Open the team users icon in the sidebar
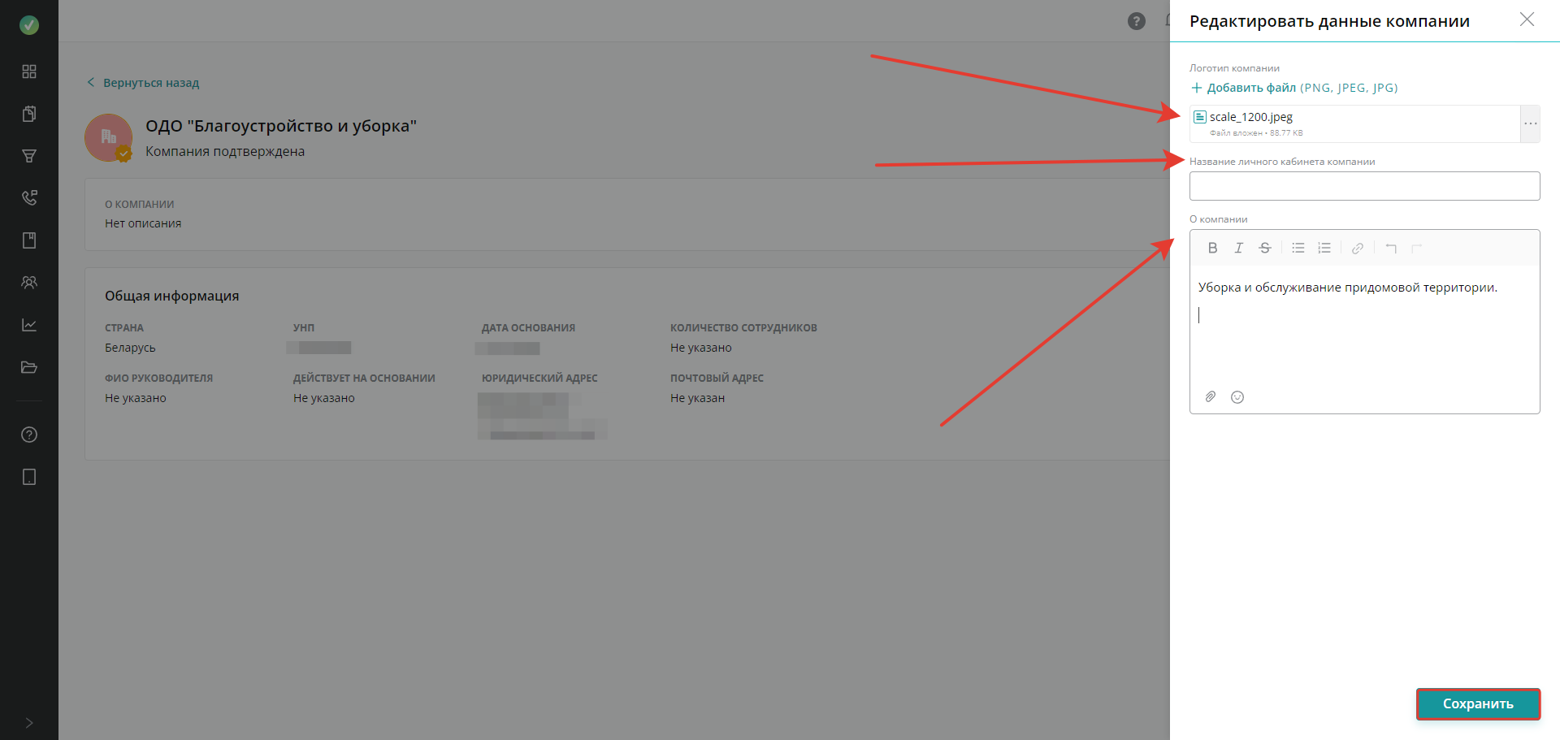The height and width of the screenshot is (740, 1560). click(29, 283)
